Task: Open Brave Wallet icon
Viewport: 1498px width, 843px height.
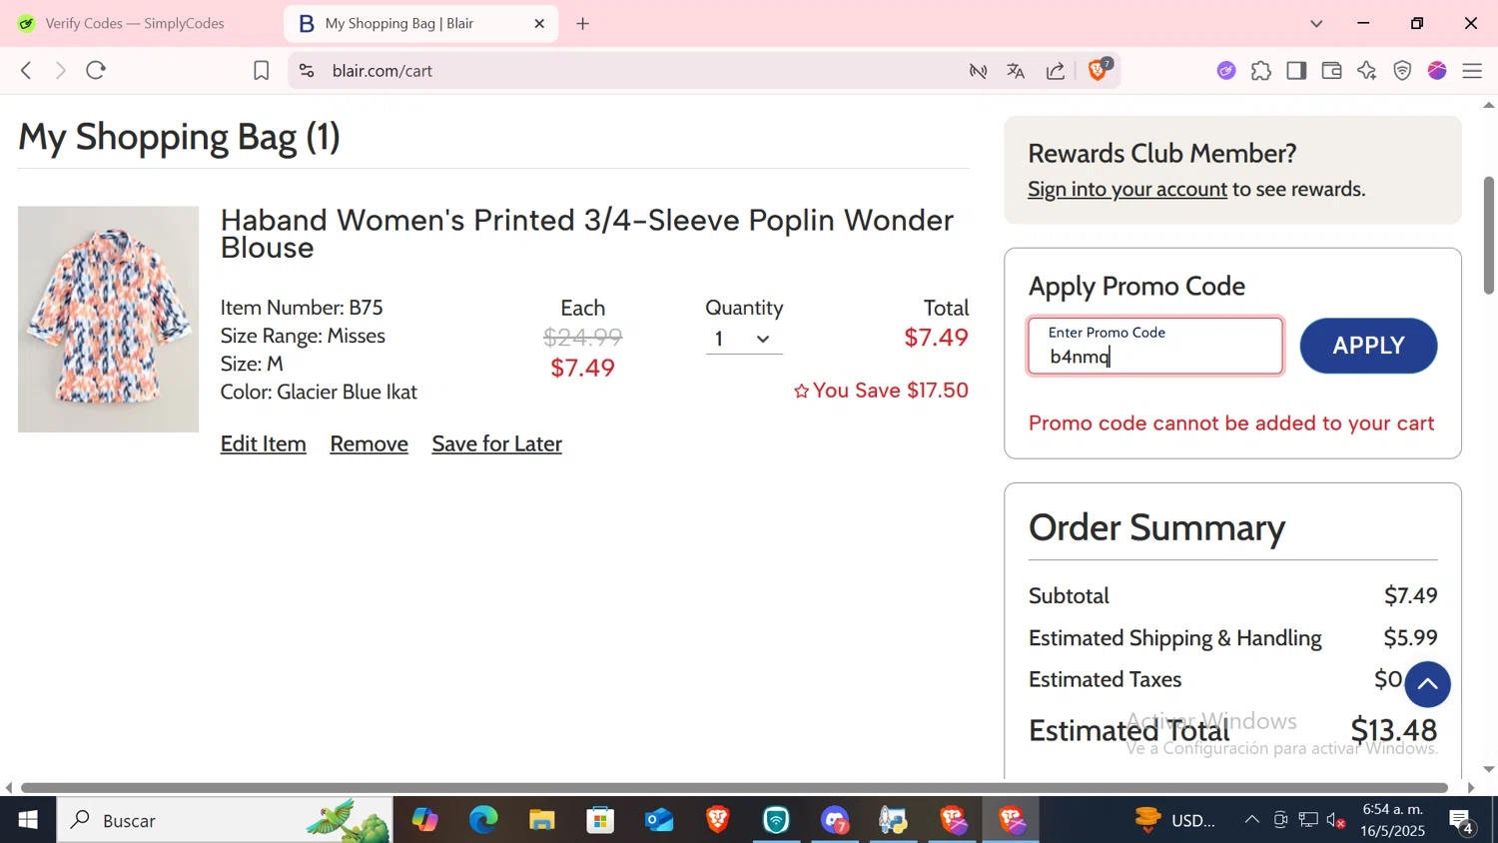Action: [x=1331, y=70]
